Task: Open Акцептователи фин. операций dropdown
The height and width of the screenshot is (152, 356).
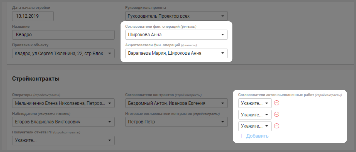Action: [x=176, y=53]
